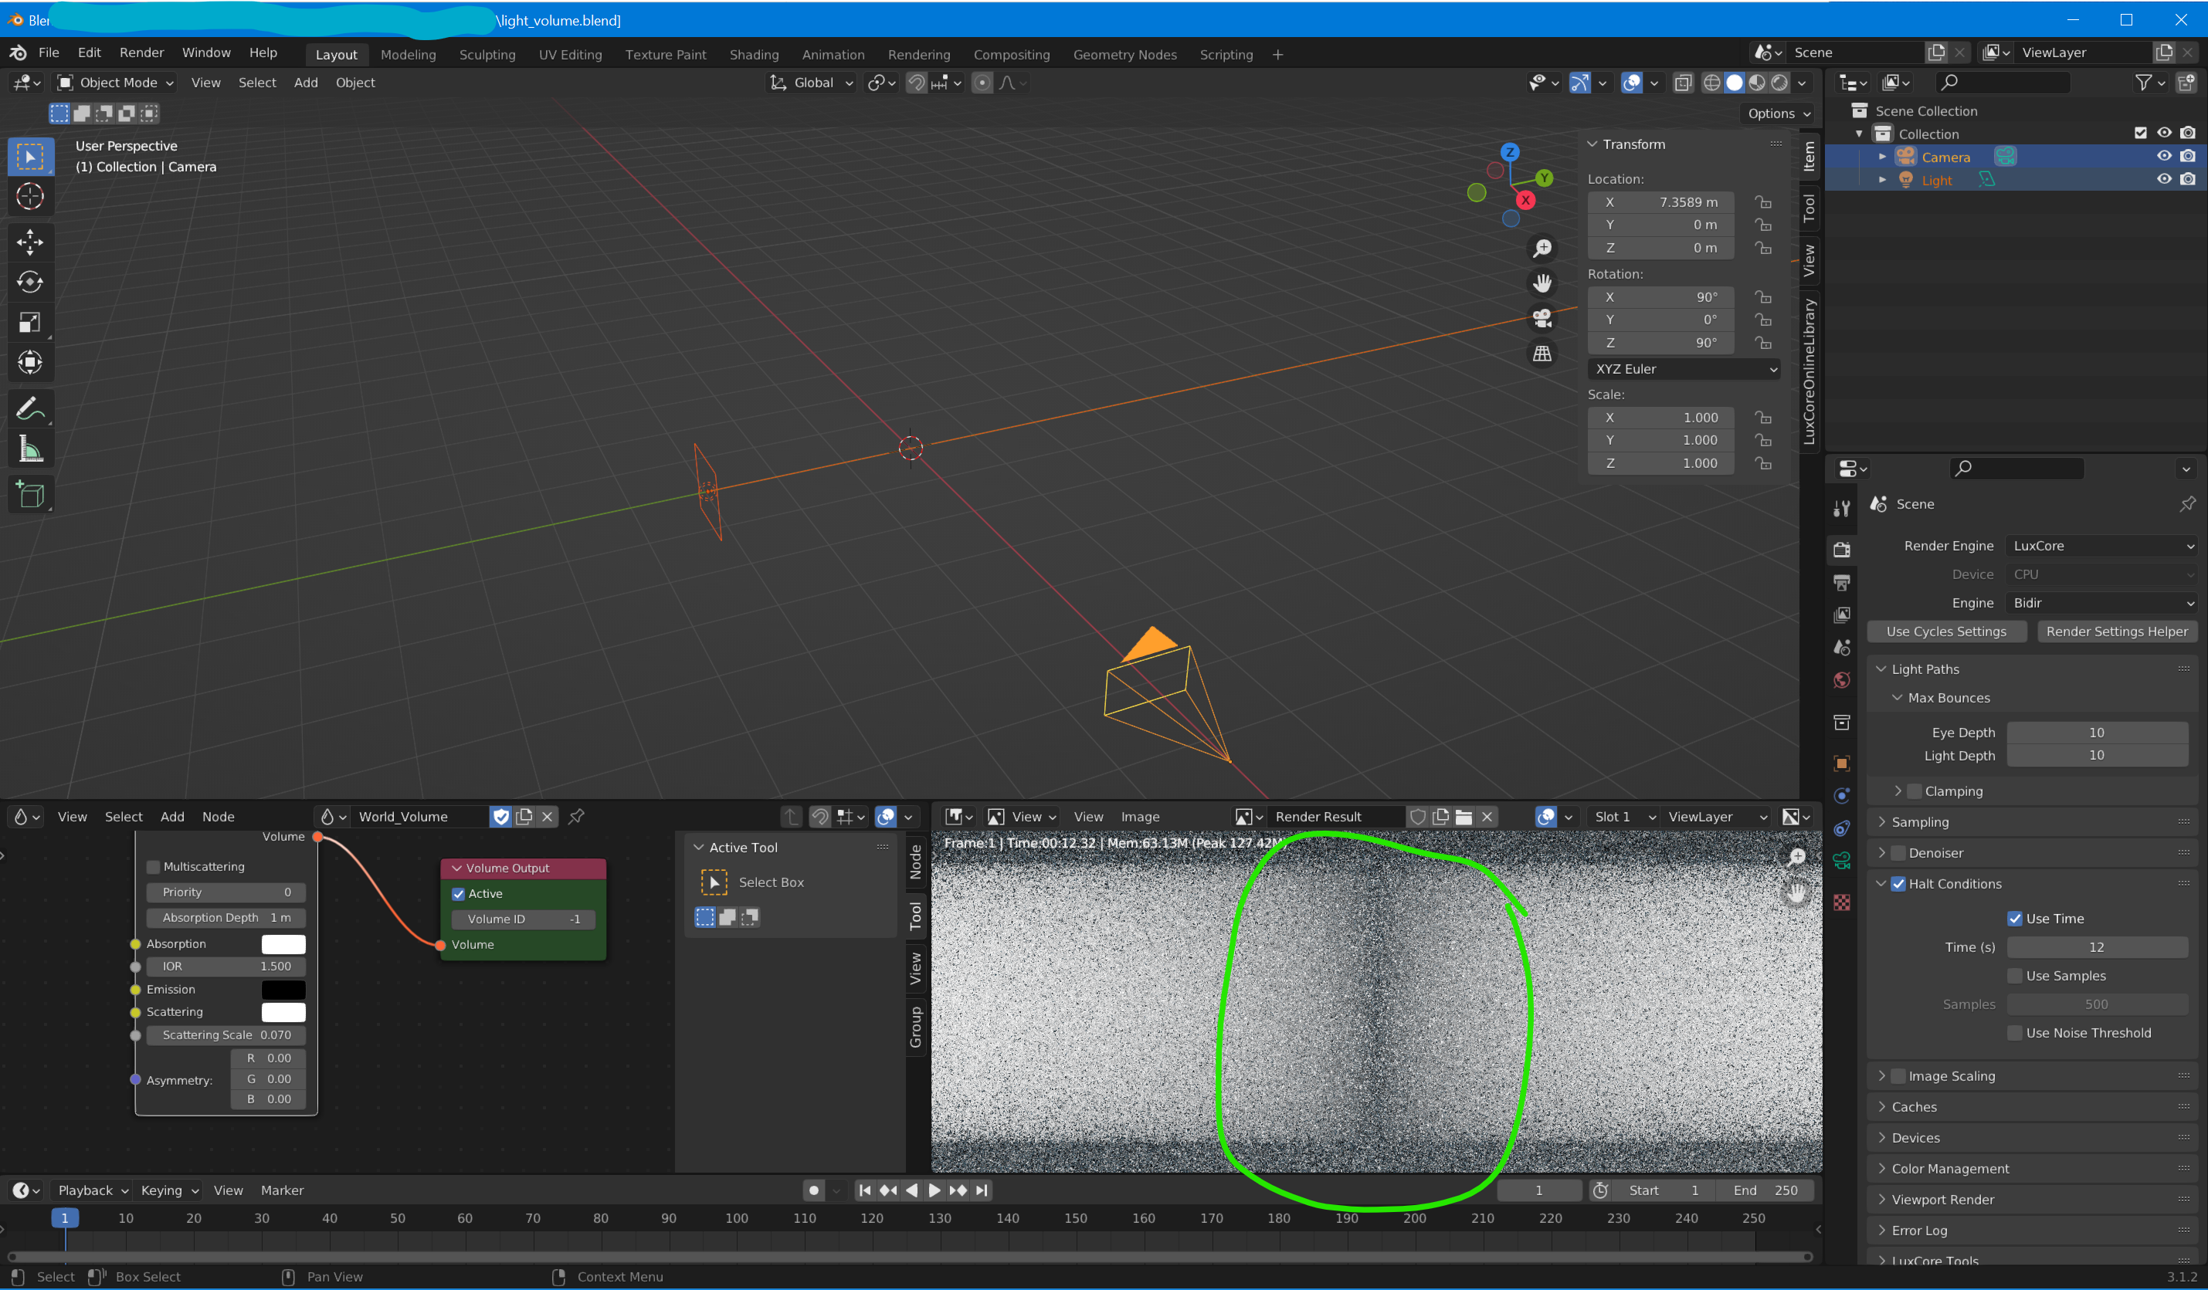Open the Absorption color swatch
Screen dimensions: 2208x1290
coord(283,943)
